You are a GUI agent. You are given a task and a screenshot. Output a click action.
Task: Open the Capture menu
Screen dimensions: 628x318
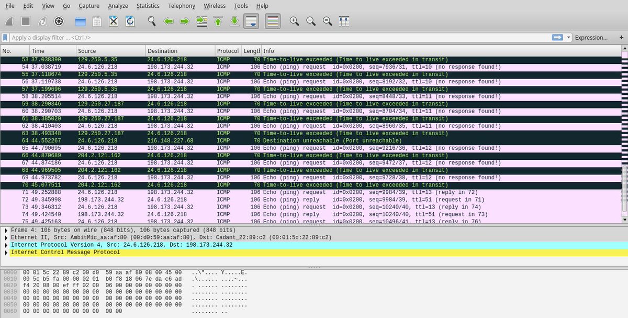89,6
